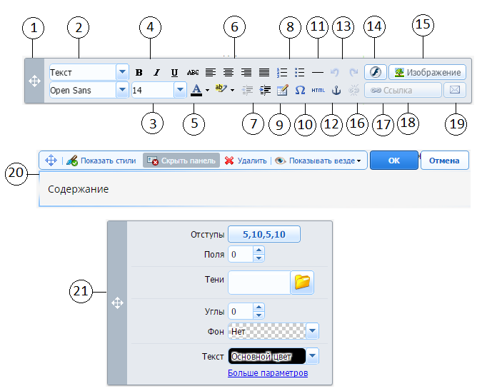Insert a numbered list
Image resolution: width=477 pixels, height=391 pixels.
coord(281,72)
